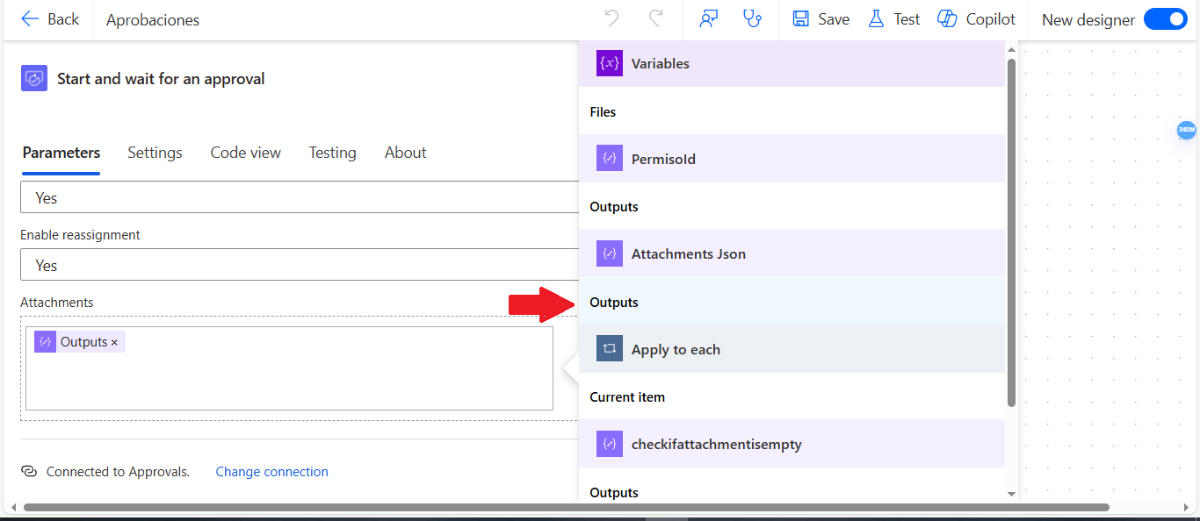Open the Enable reassignment Yes dropdown
Screen dimensions: 1200x521
pyautogui.click(x=300, y=265)
